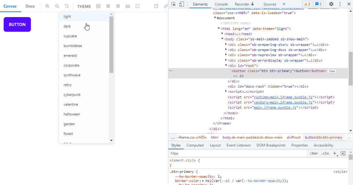Click the zoom out icon in Storybook toolbar

tap(57, 6)
